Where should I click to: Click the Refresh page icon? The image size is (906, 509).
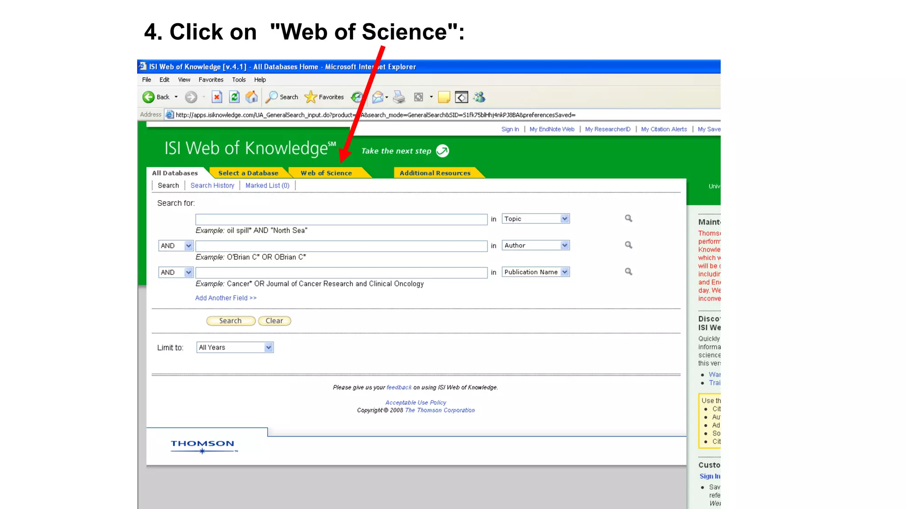(x=234, y=97)
